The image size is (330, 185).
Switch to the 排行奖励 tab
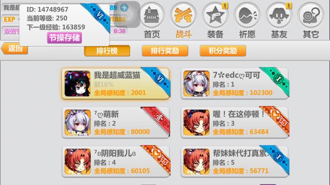pos(165,51)
